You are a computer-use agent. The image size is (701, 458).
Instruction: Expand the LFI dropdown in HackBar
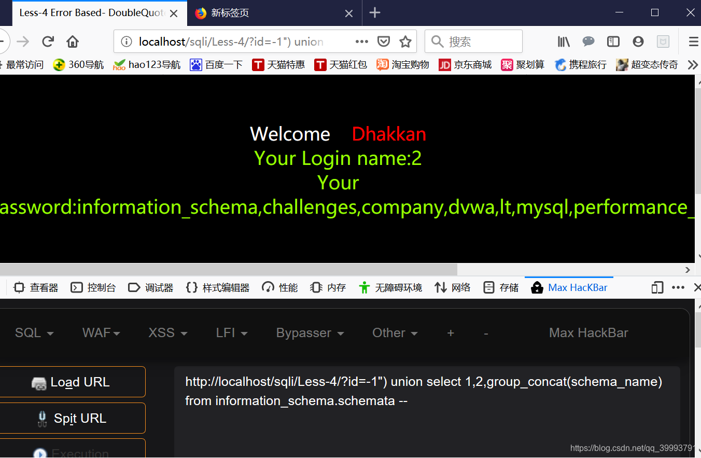232,333
